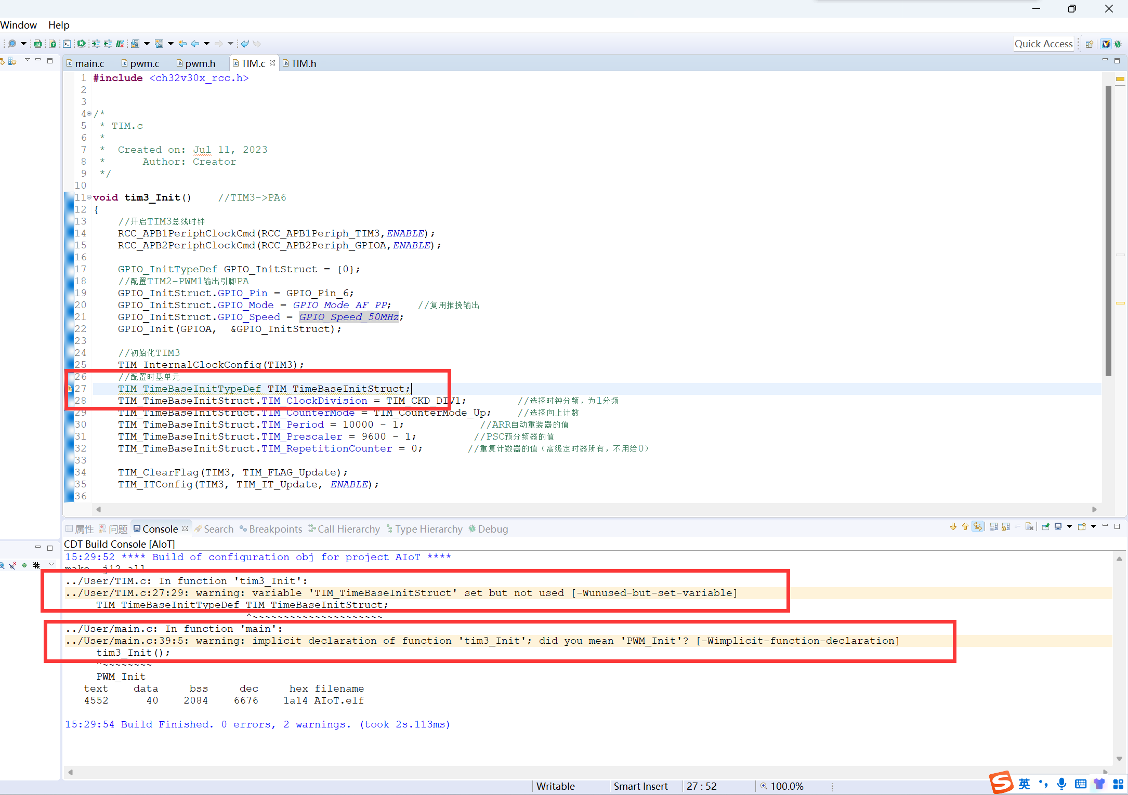
Task: Open Previous Annotation dropdown arrow
Action: (170, 44)
